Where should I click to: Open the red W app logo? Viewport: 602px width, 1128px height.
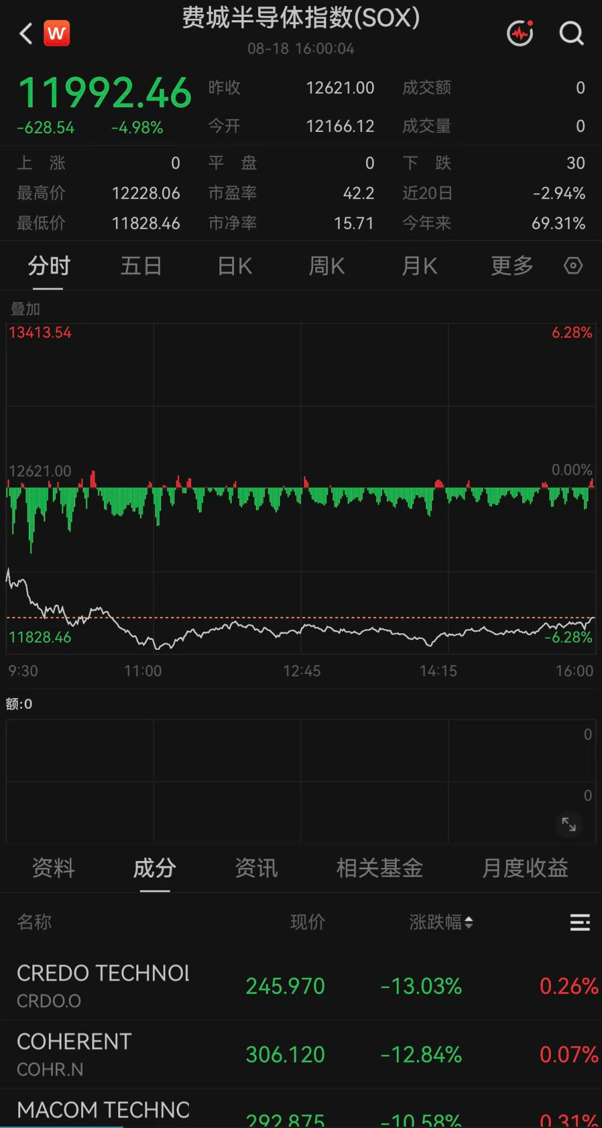coord(56,33)
